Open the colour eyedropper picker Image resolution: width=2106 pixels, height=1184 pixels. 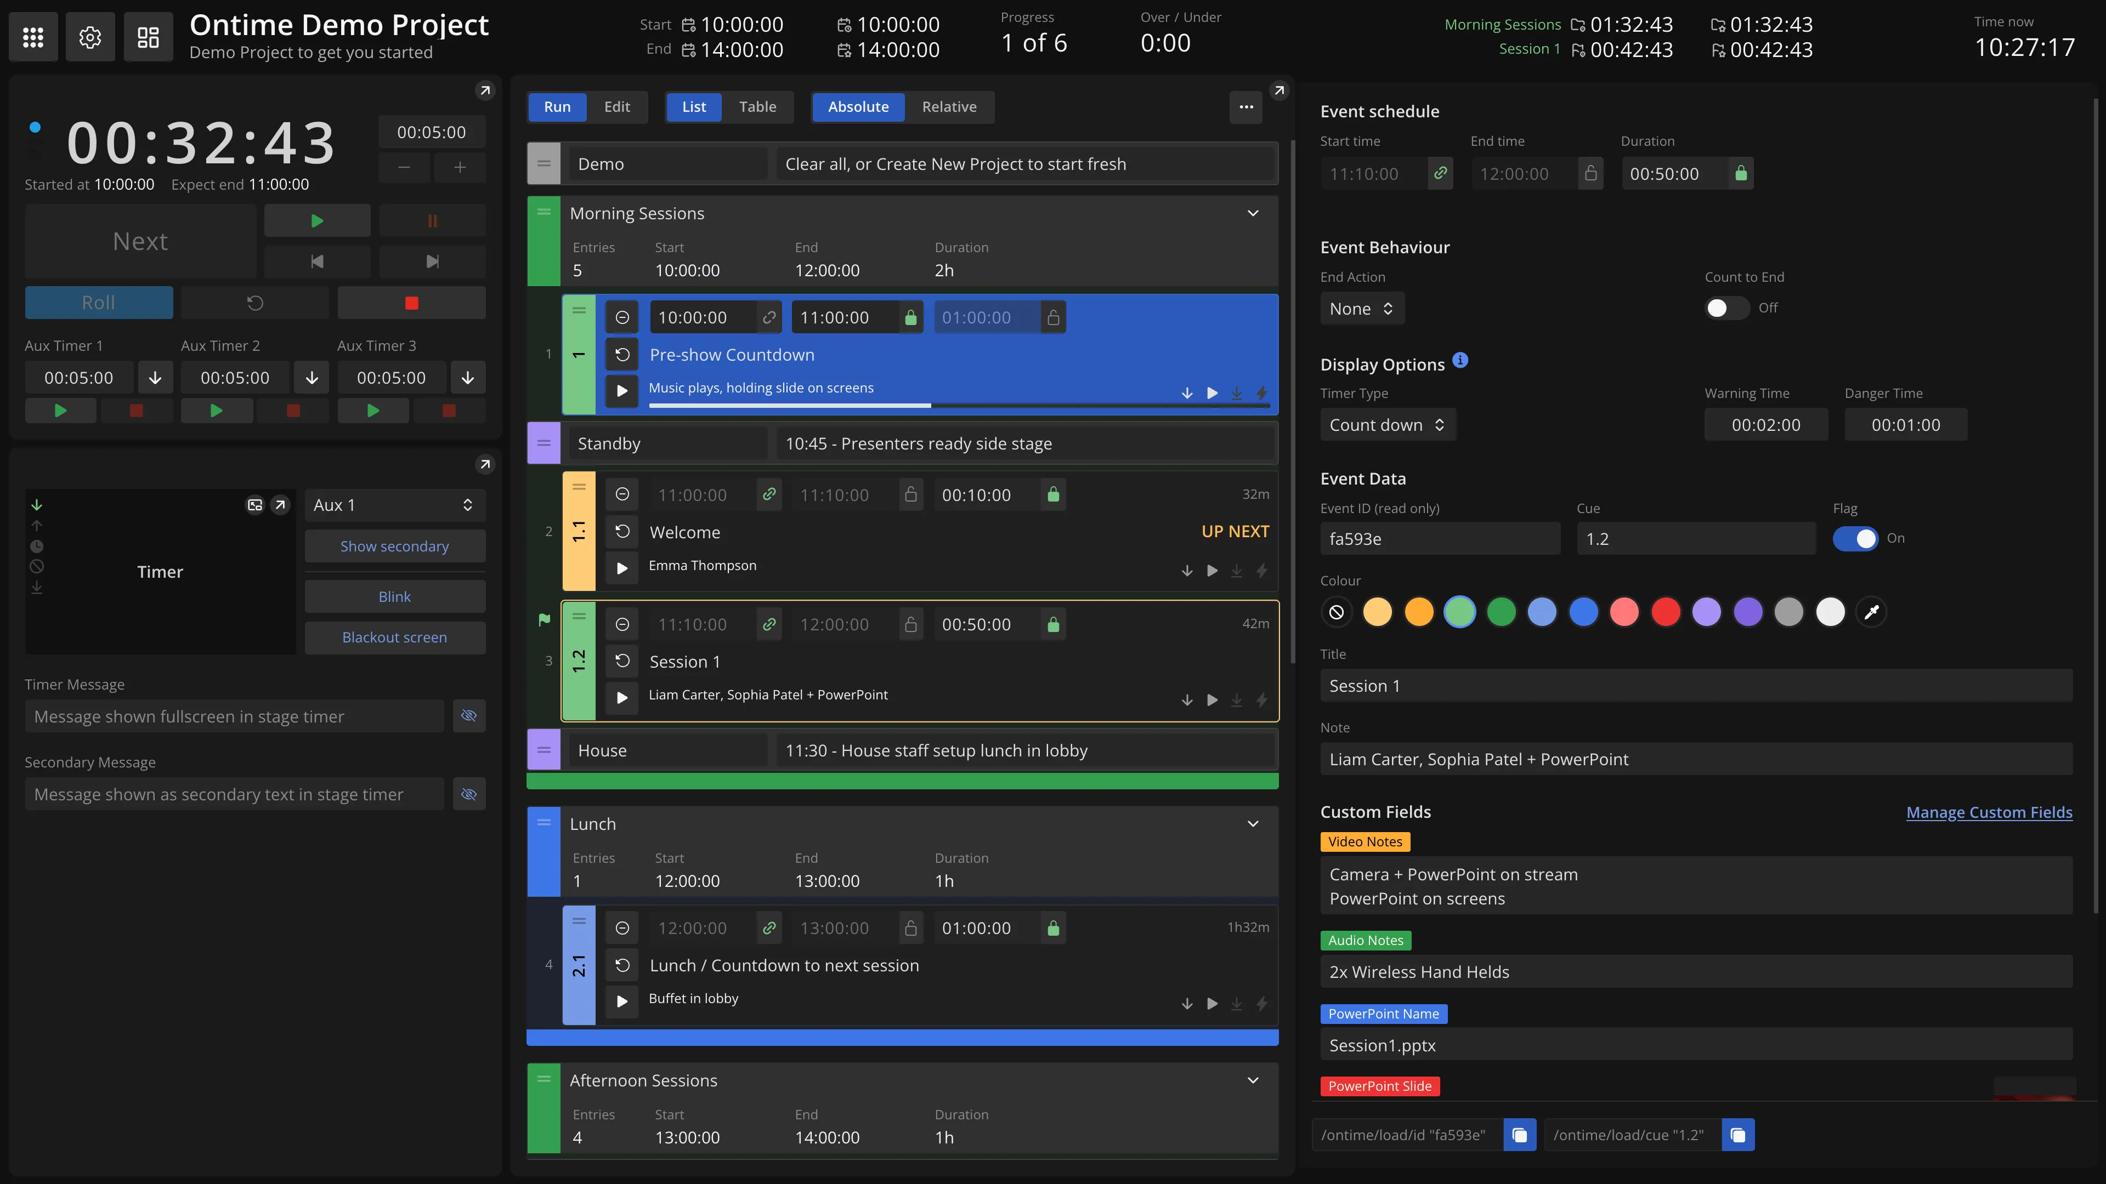(1871, 612)
